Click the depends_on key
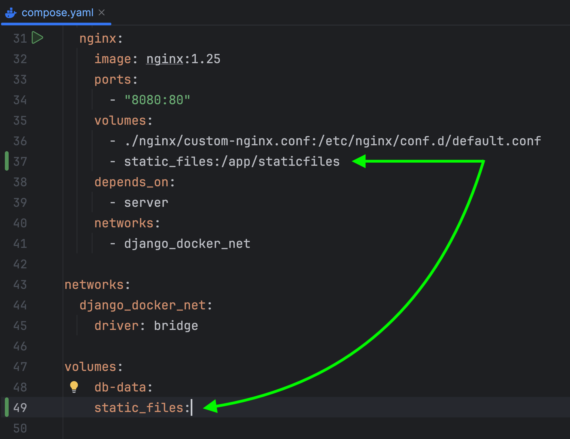Image resolution: width=570 pixels, height=439 pixels. 131,182
